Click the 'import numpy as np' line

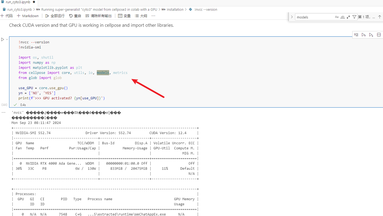pos(37,62)
